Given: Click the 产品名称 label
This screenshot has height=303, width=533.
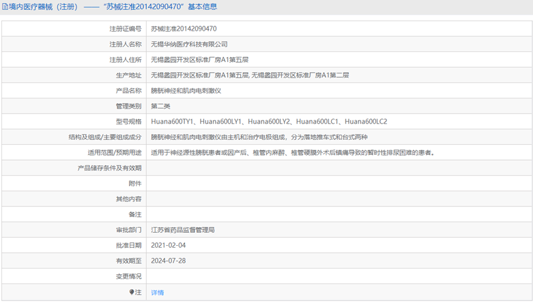Looking at the screenshot, I should [x=129, y=91].
